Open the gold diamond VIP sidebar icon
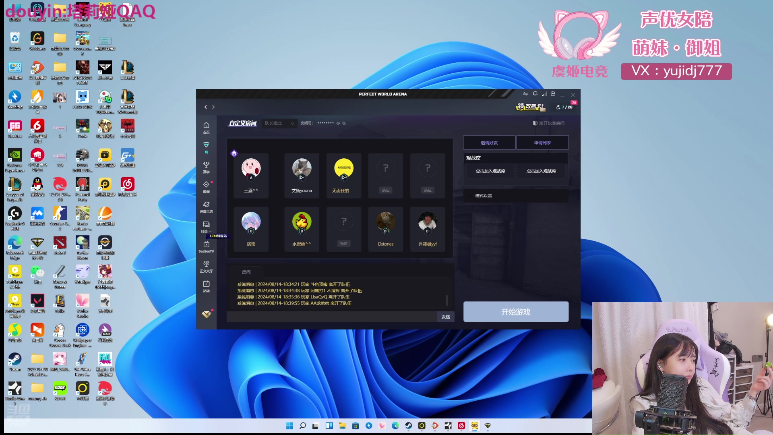 pyautogui.click(x=207, y=314)
